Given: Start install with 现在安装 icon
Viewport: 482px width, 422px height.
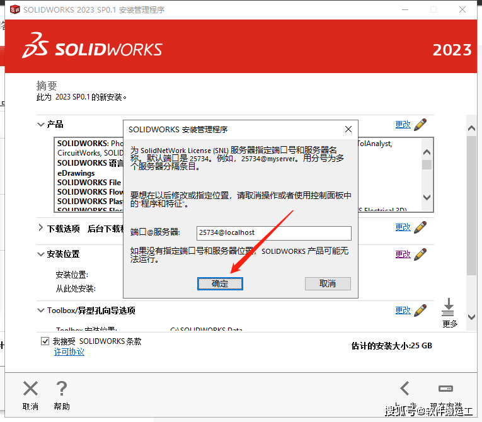Looking at the screenshot, I should 445,389.
